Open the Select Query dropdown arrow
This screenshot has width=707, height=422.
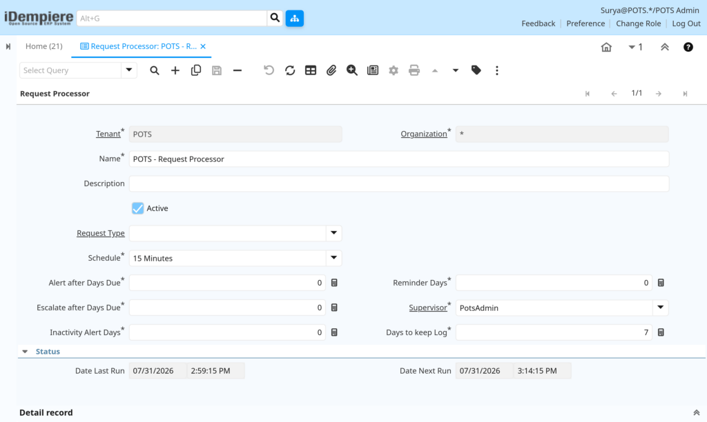point(129,70)
